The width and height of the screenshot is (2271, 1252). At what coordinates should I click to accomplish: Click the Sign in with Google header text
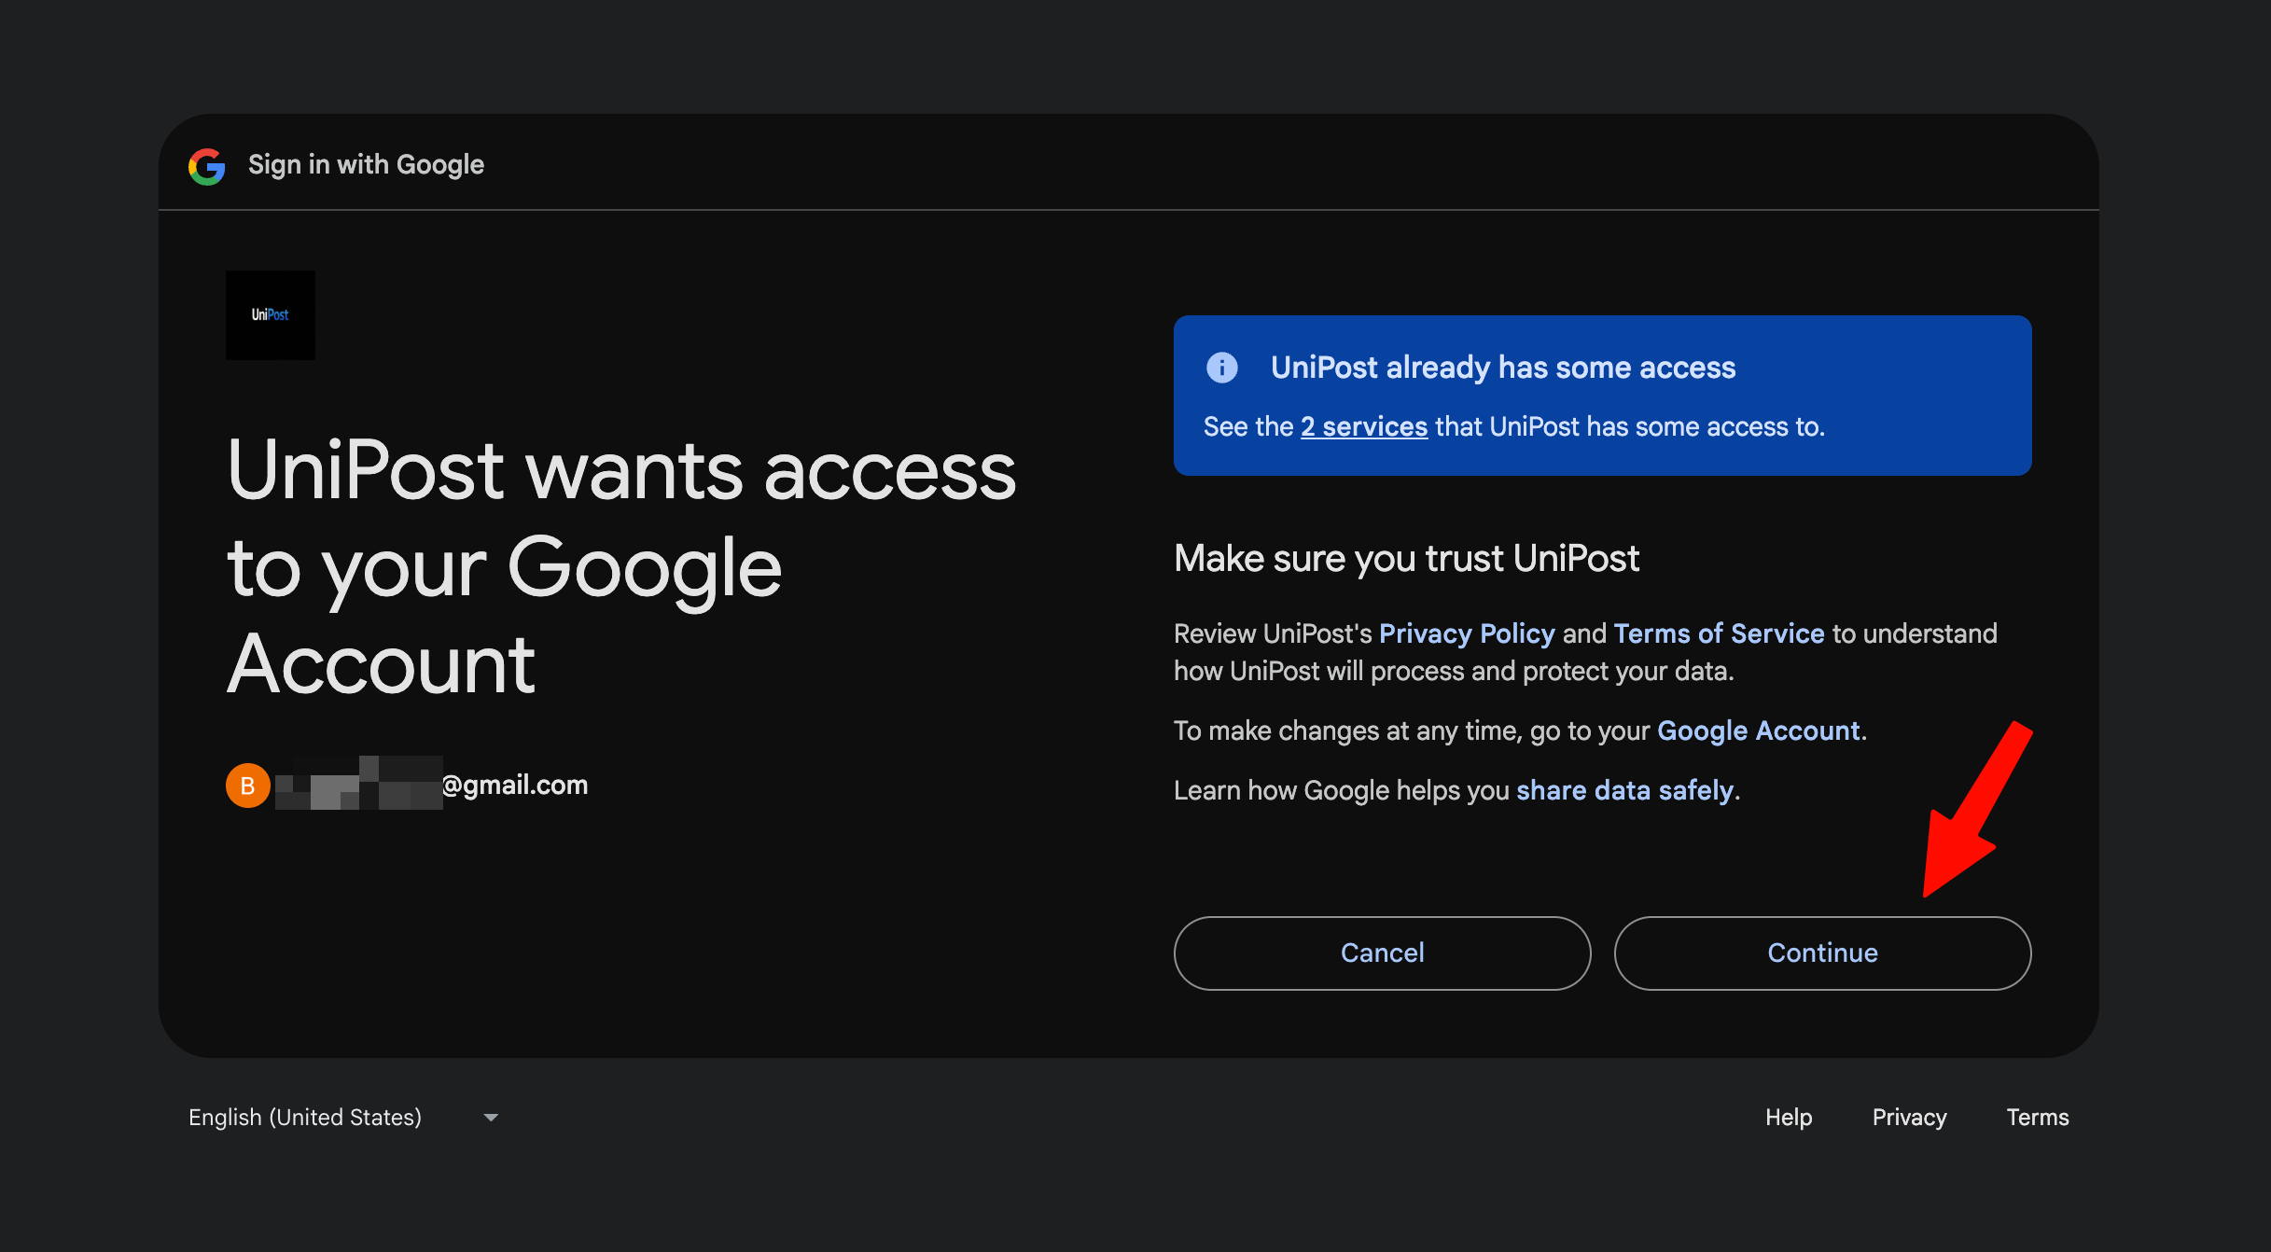click(x=366, y=165)
